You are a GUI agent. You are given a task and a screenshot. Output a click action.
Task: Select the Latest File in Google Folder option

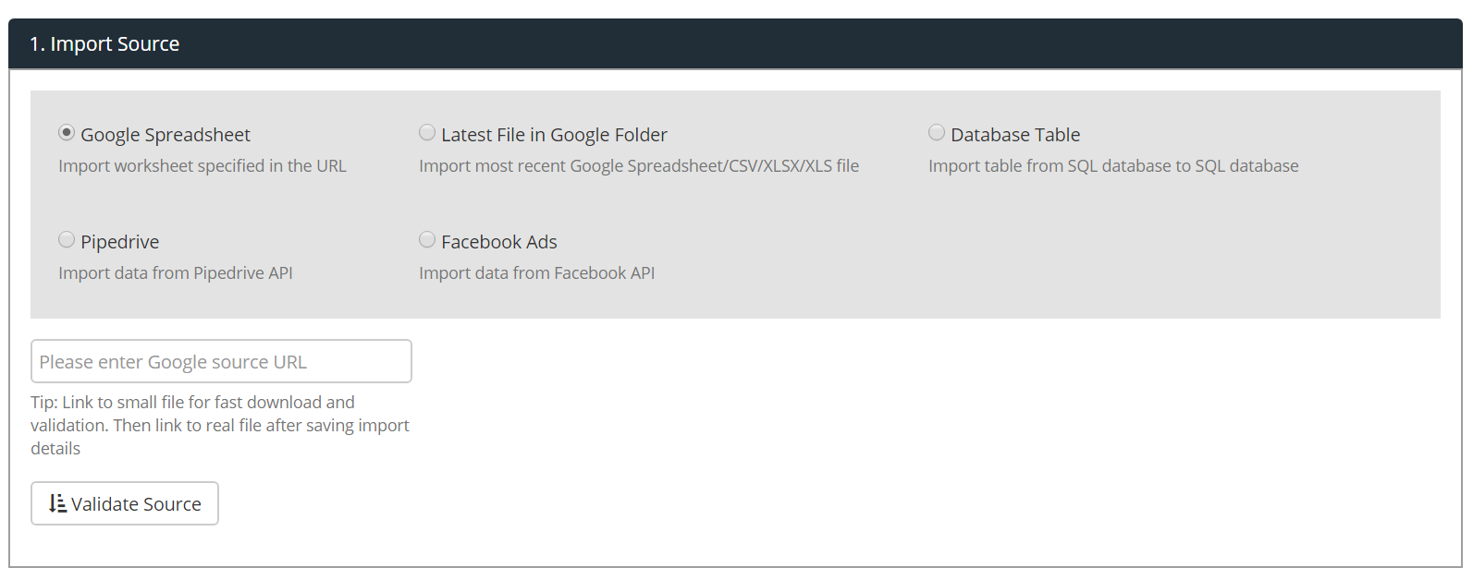click(426, 132)
